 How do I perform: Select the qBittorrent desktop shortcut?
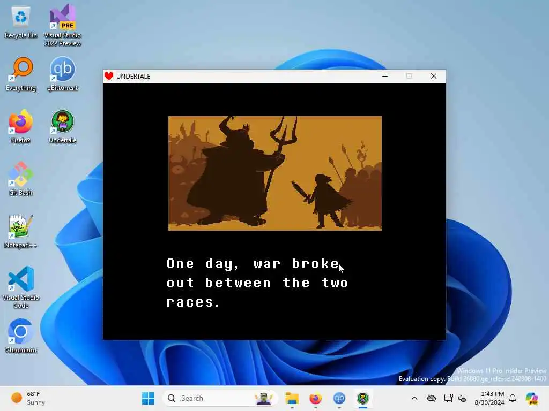[63, 74]
